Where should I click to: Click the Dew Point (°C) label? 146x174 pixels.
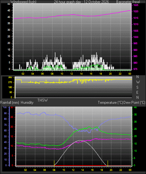(x=134, y=103)
